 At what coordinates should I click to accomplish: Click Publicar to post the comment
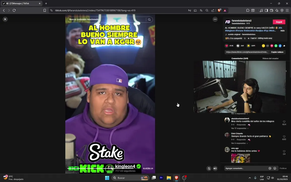tap(283, 168)
